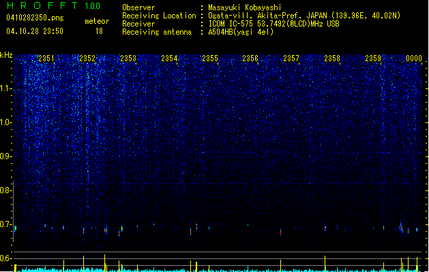Click the 2358 time marker

point(332,58)
